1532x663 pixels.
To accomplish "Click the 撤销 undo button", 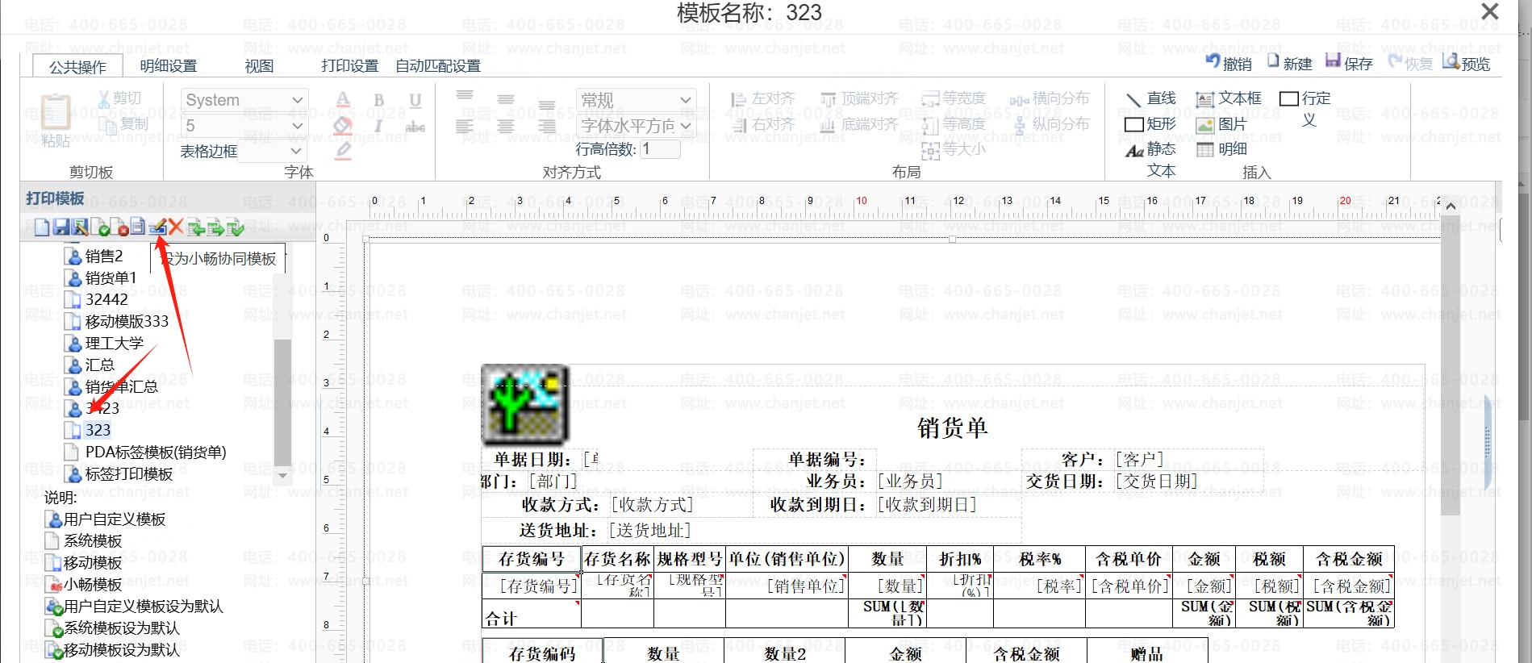I will pyautogui.click(x=1229, y=63).
